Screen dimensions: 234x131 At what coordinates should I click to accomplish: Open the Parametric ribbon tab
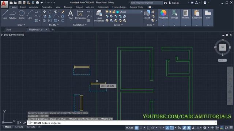[47, 7]
